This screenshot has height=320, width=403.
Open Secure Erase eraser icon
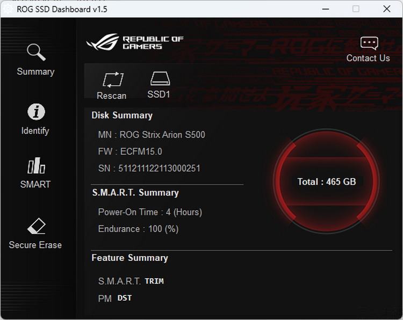36,226
